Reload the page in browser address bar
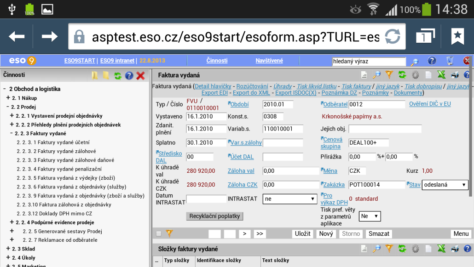This screenshot has width=474, height=267. [x=393, y=37]
